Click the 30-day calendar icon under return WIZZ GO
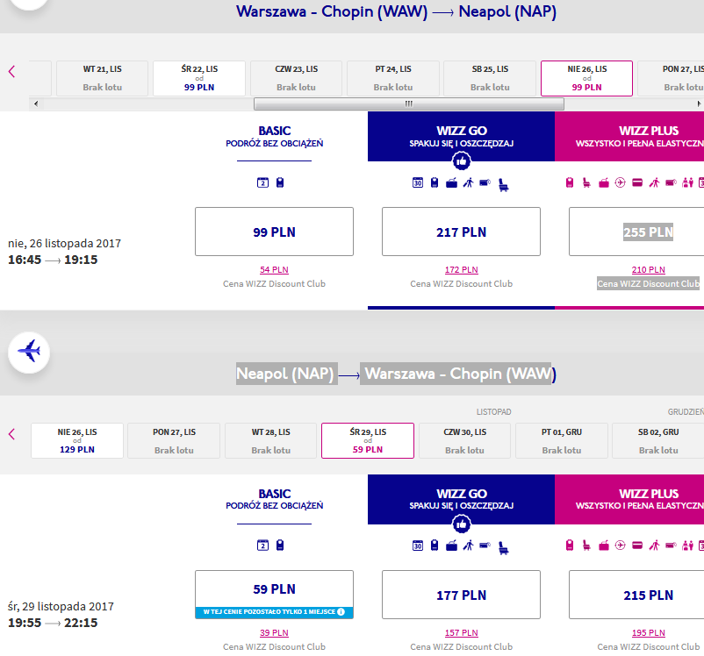The image size is (704, 656). click(418, 545)
